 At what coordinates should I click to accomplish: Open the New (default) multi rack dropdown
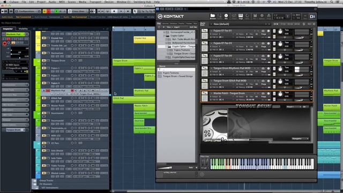click(240, 24)
